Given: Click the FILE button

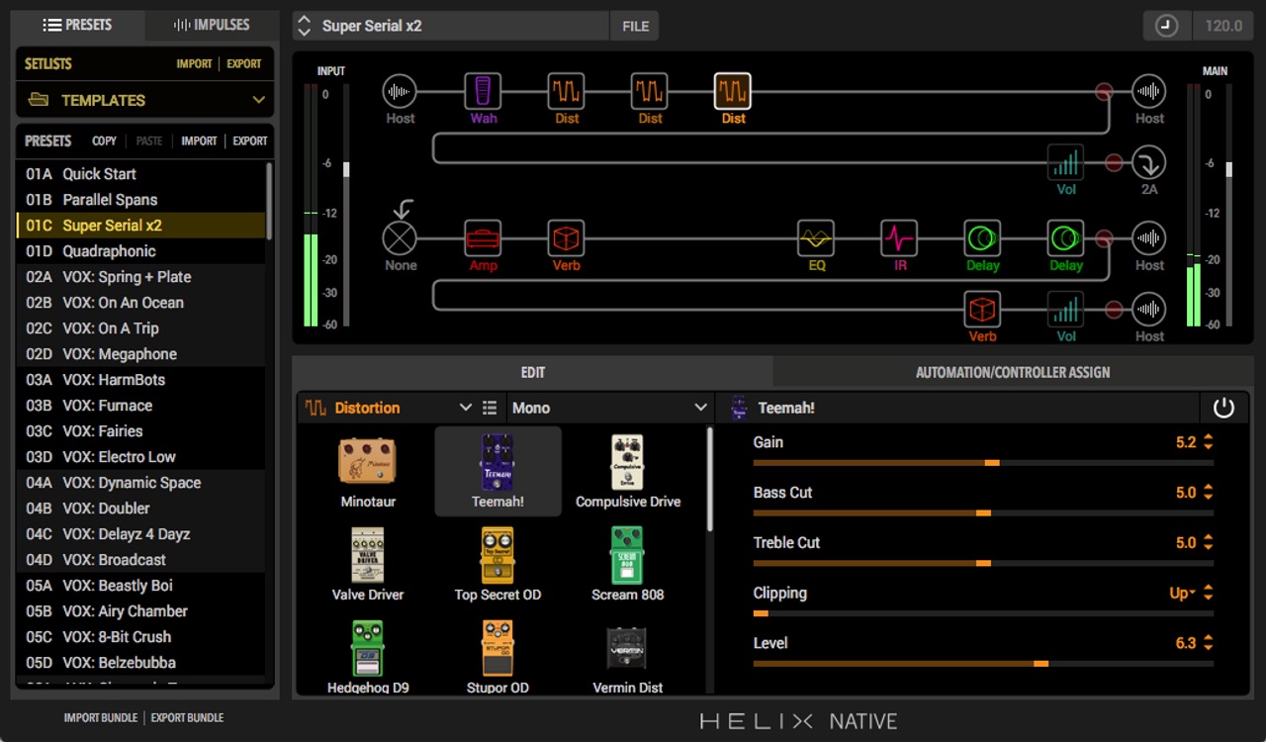Looking at the screenshot, I should (634, 26).
